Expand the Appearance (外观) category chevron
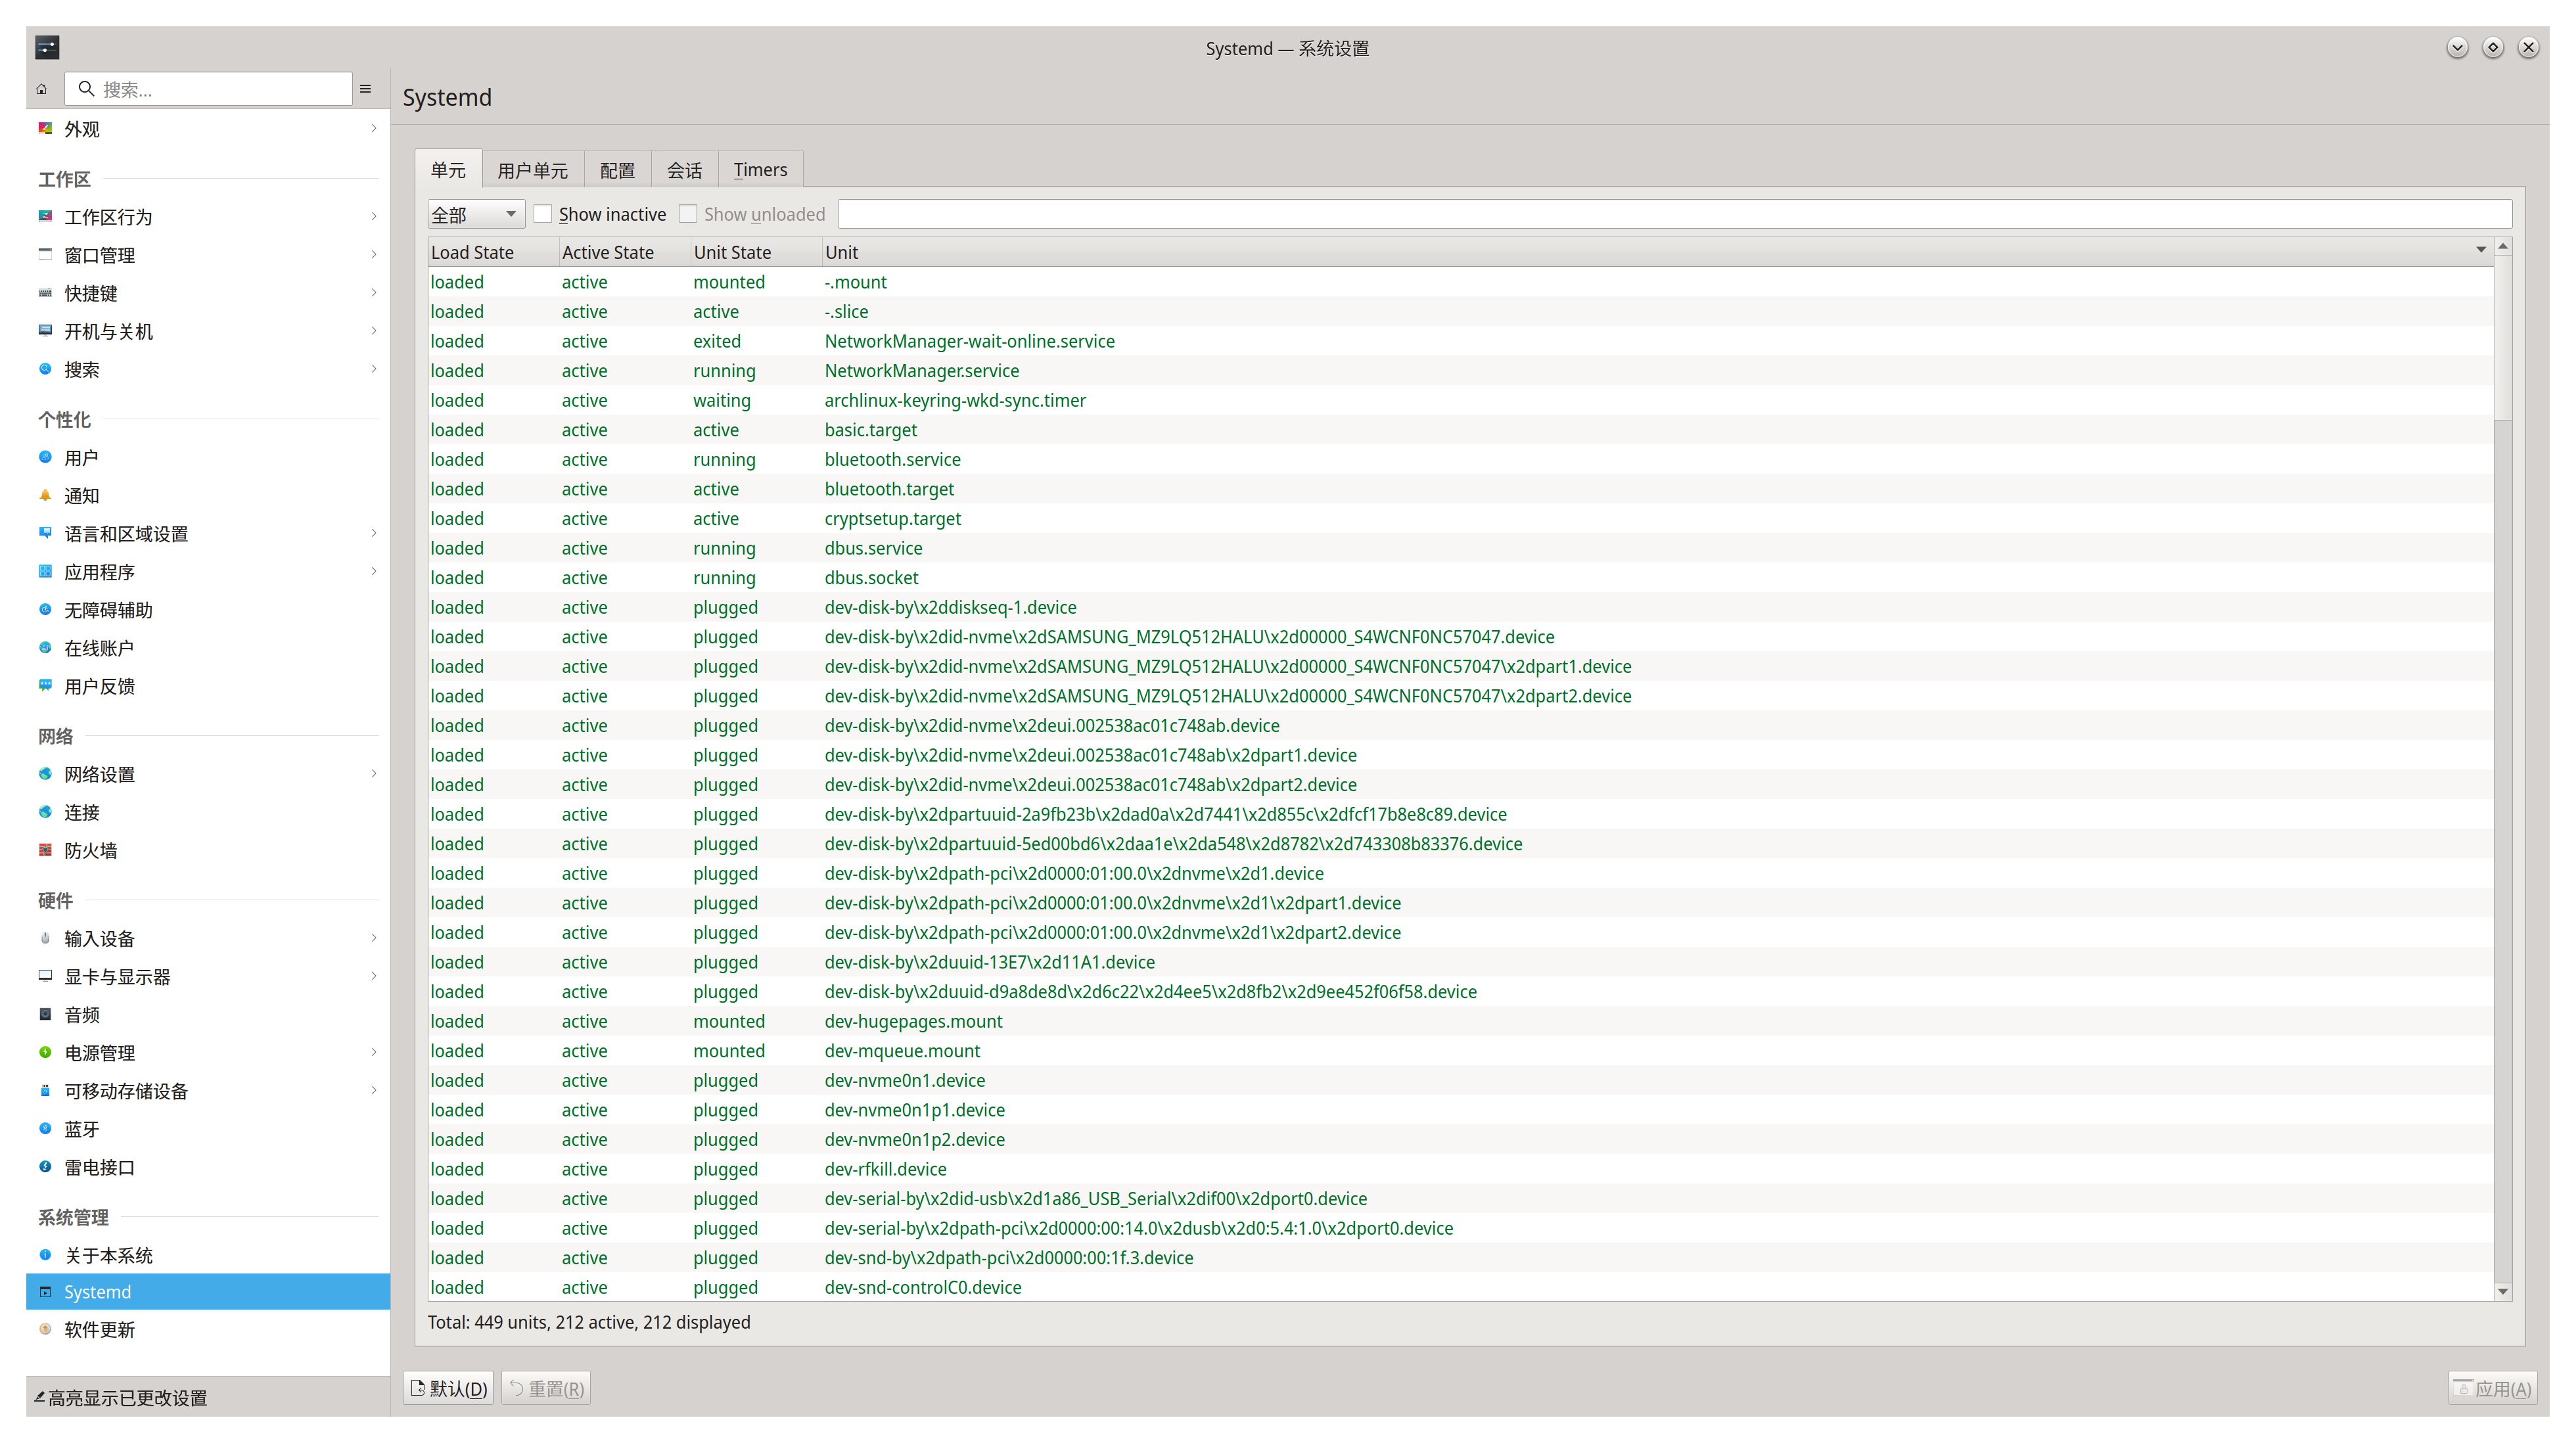This screenshot has height=1443, width=2576. 374,128
